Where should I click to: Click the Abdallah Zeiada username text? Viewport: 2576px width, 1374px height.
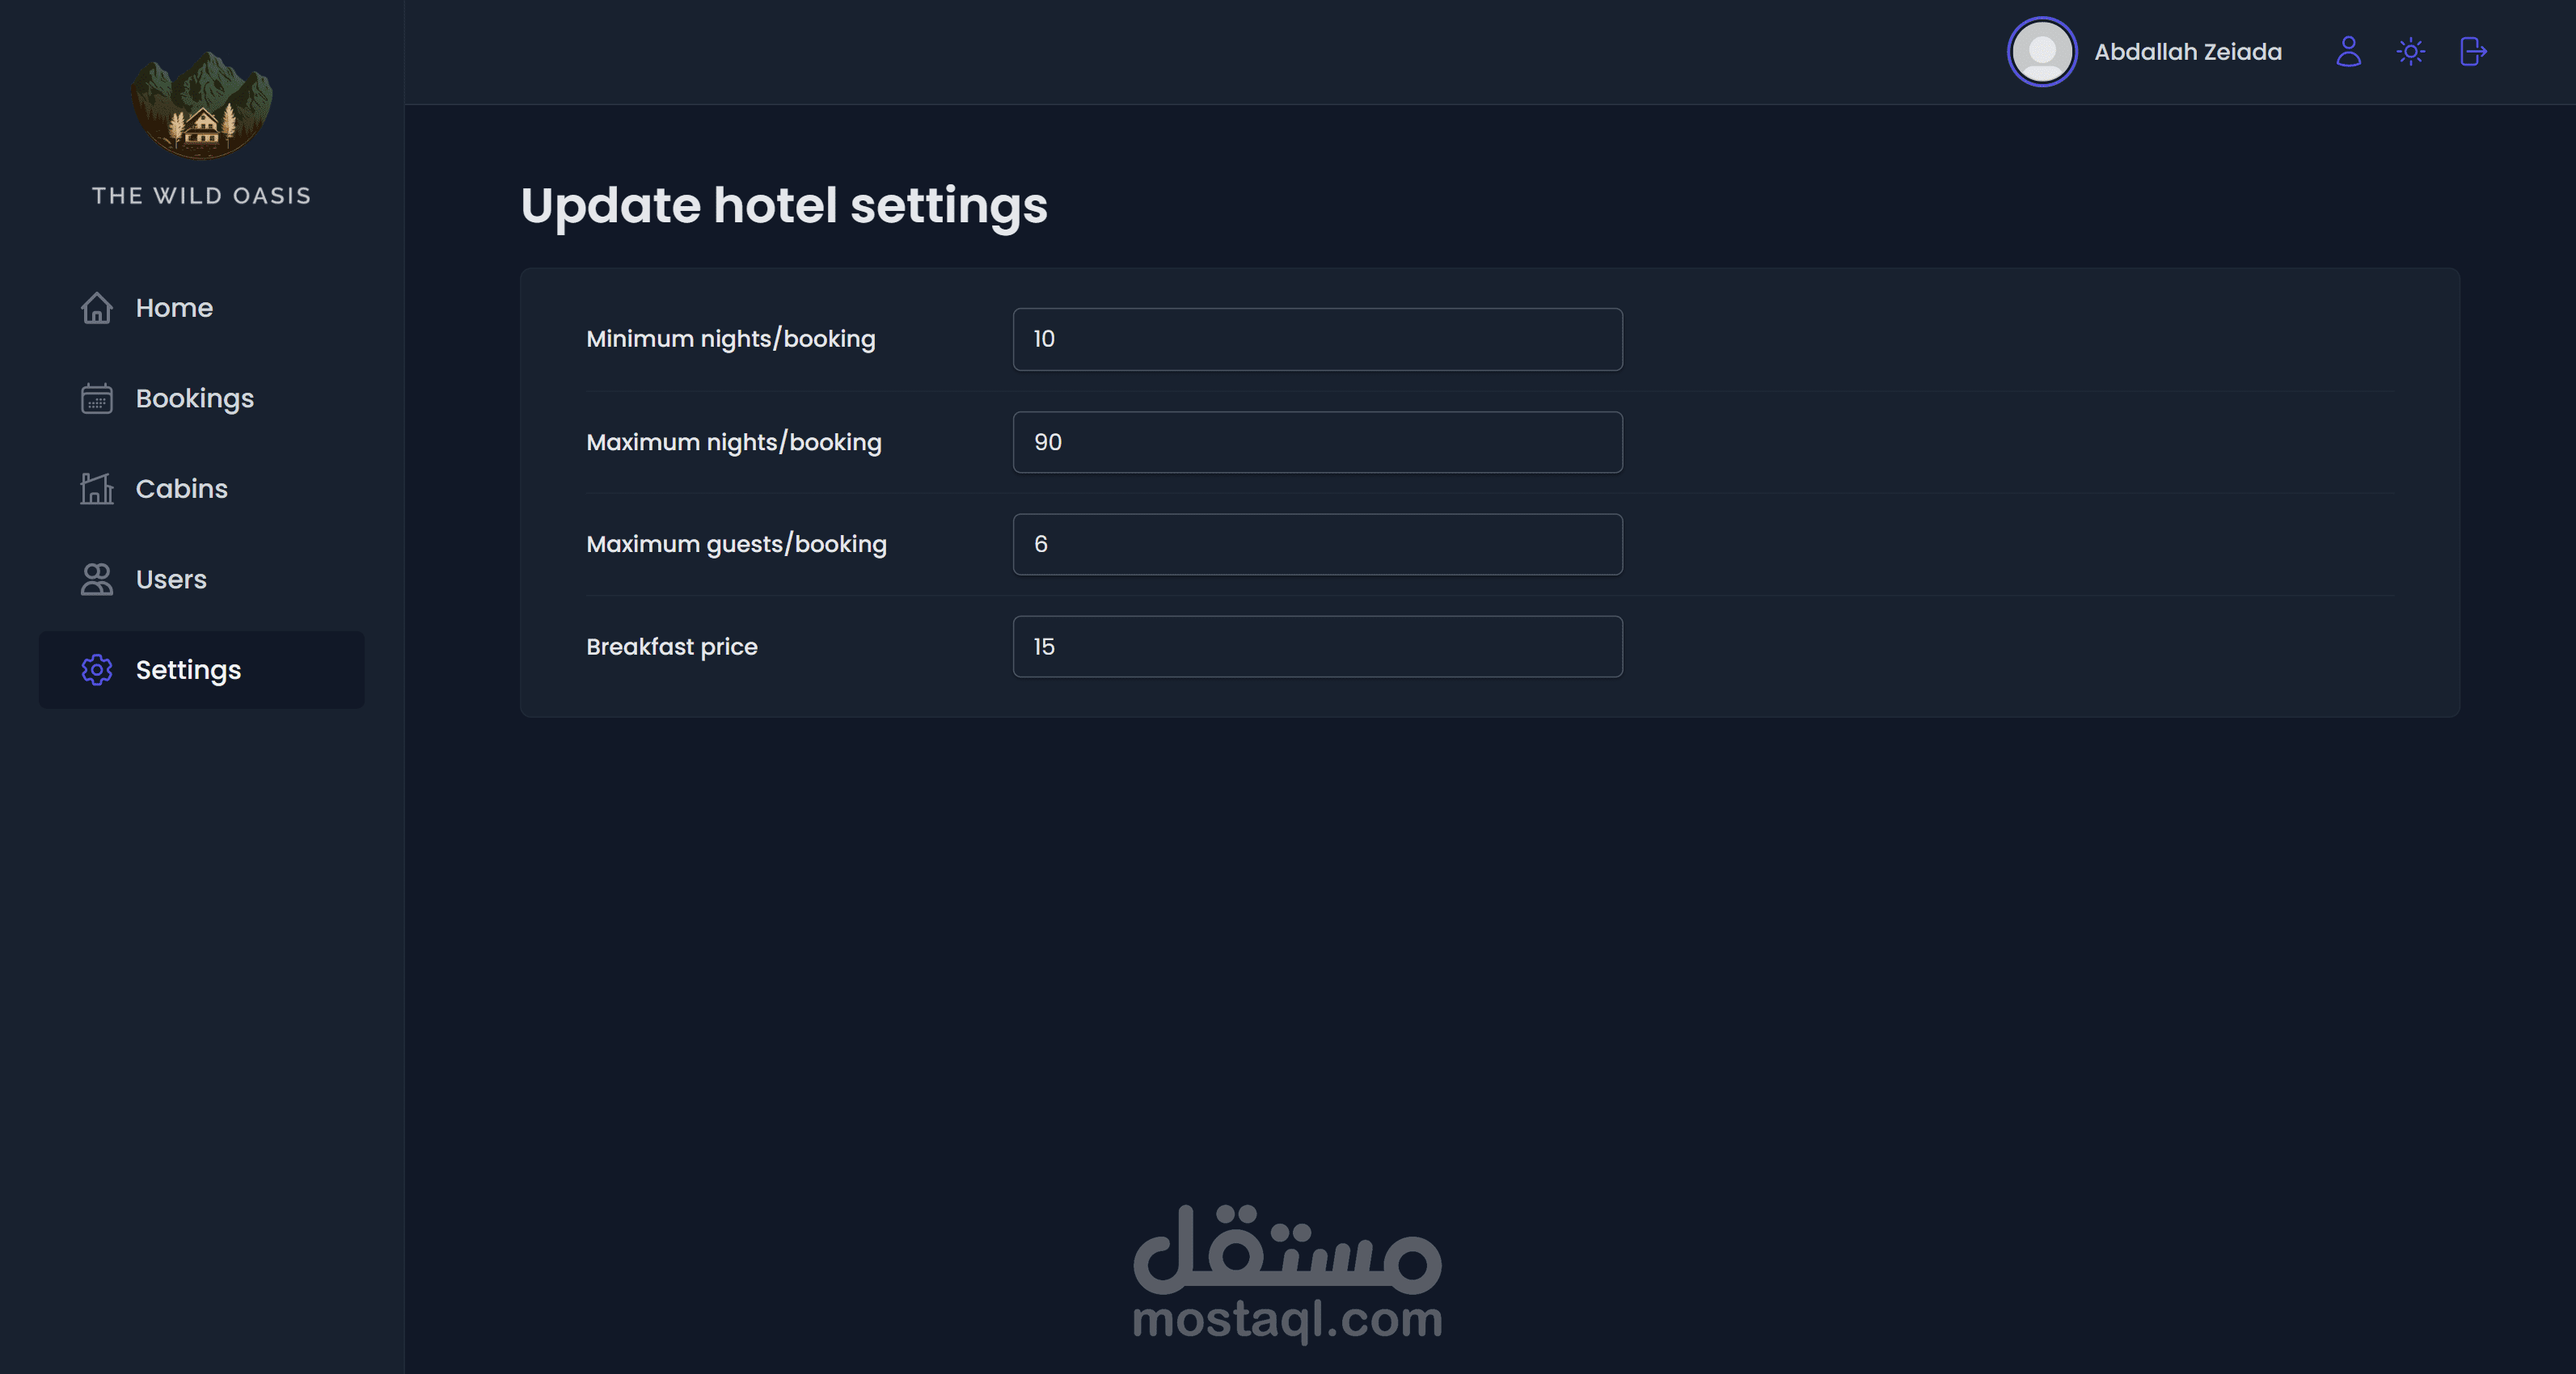(x=2188, y=52)
